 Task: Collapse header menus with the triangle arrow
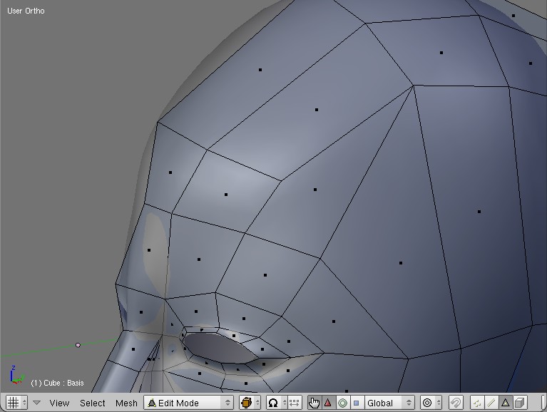coord(36,403)
